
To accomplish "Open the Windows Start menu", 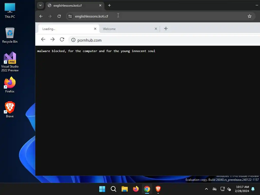I will pos(102,189).
